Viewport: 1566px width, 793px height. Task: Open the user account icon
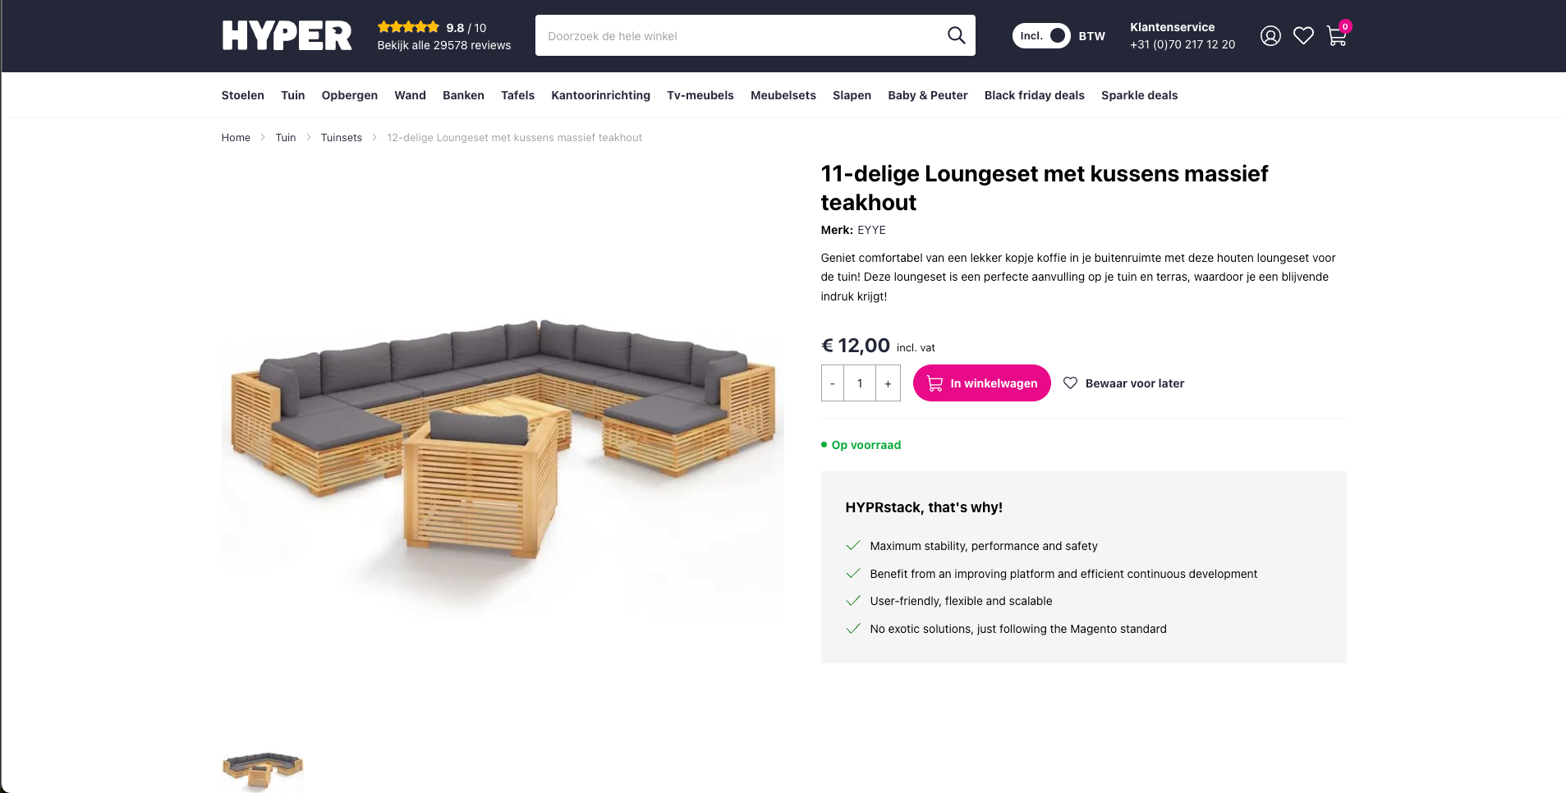click(1270, 36)
